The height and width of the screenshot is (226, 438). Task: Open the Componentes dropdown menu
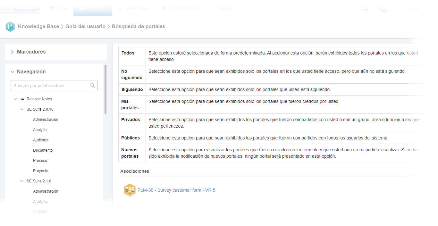[x=182, y=8]
